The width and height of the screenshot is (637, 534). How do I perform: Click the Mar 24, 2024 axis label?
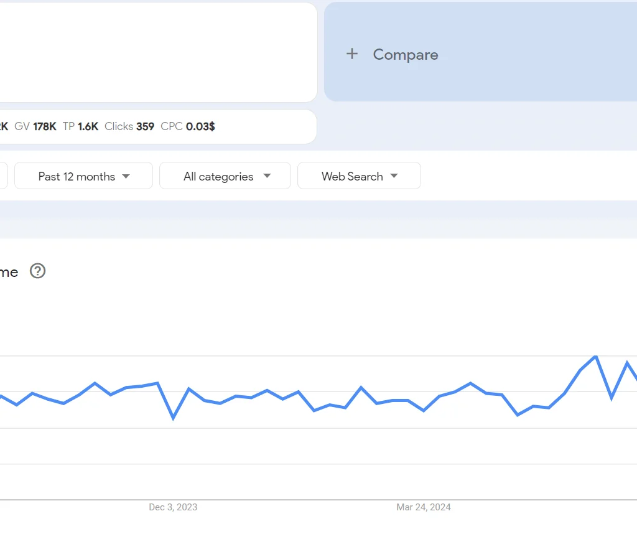424,507
